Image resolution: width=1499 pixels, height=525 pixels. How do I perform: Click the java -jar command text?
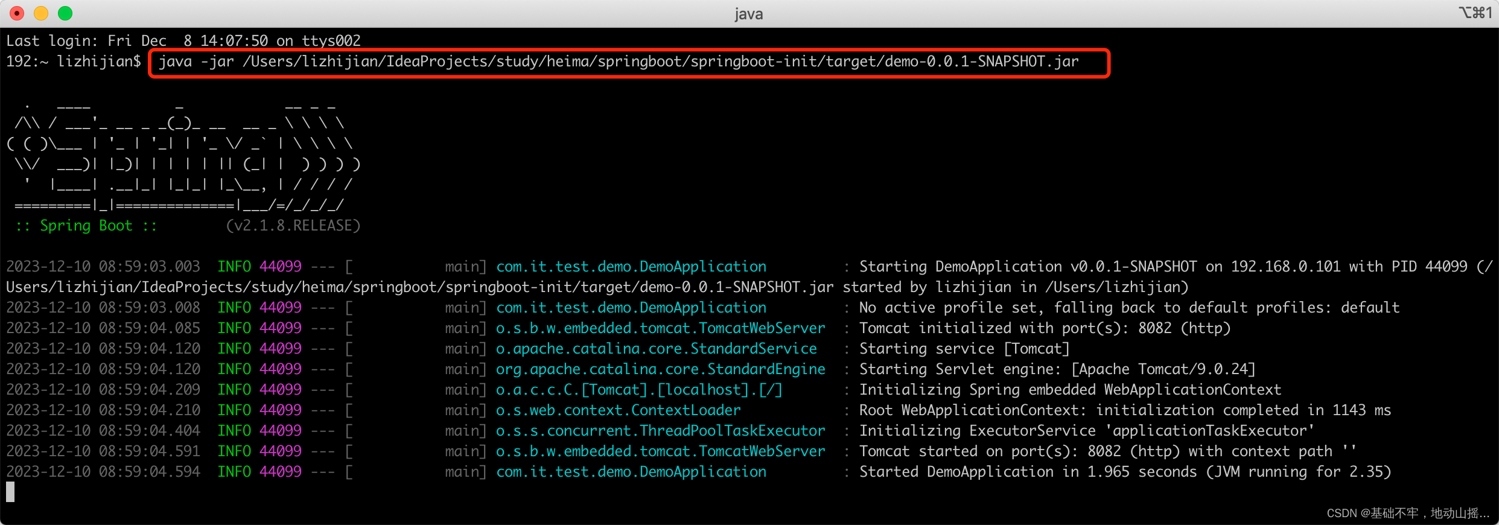[x=619, y=62]
